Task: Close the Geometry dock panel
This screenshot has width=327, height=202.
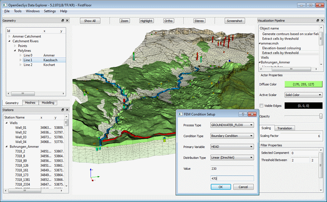Action: (67, 21)
